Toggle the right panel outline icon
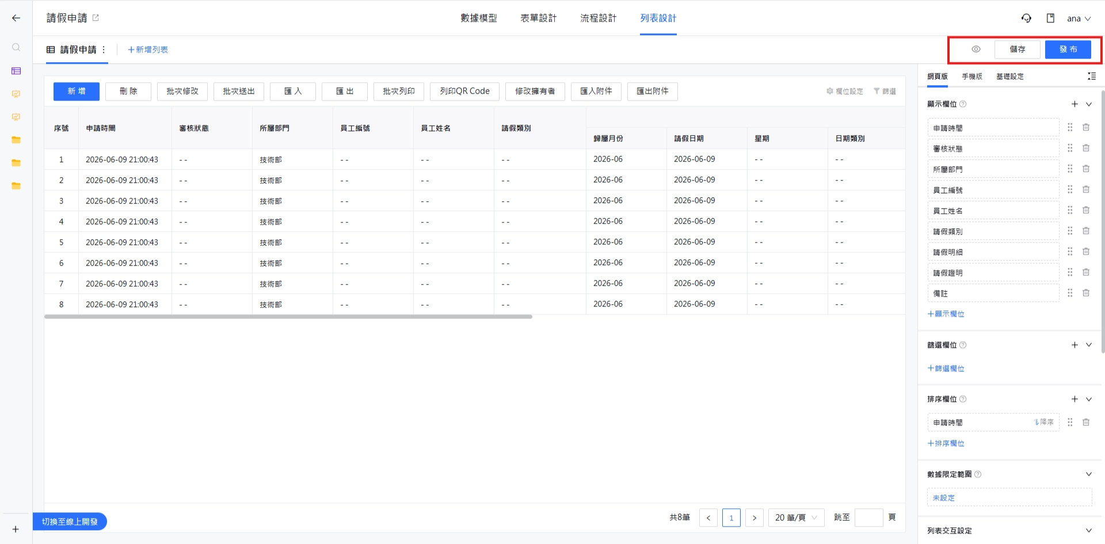The image size is (1105, 544). coord(1091,76)
